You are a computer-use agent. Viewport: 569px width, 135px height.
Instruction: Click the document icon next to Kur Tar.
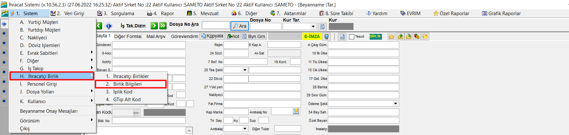[322, 26]
